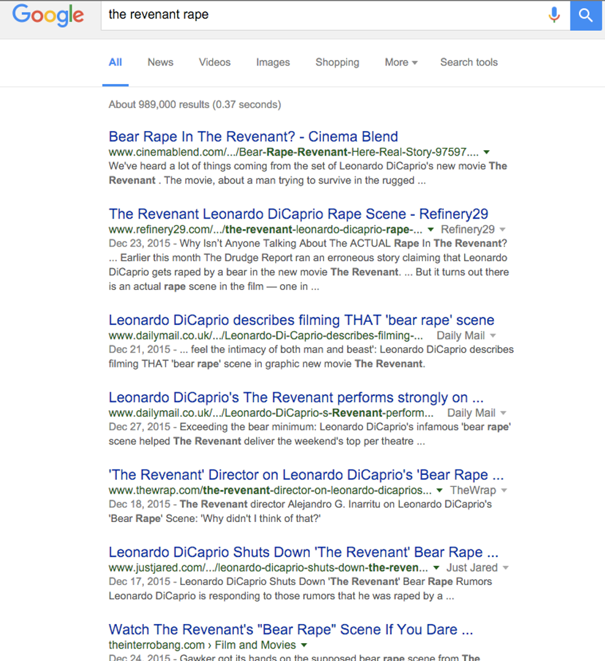
Task: Click into the search query input field
Action: (321, 15)
